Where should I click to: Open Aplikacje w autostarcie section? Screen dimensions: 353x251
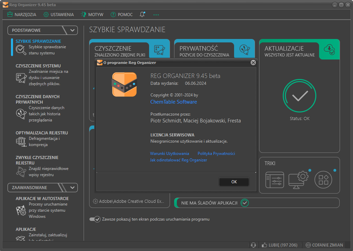pos(42,199)
